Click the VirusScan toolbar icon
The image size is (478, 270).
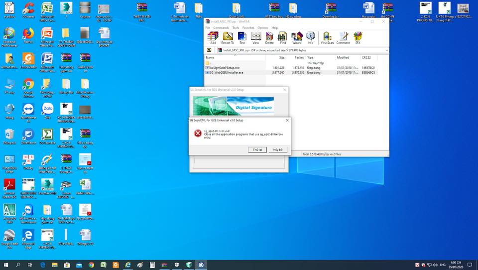(327, 37)
